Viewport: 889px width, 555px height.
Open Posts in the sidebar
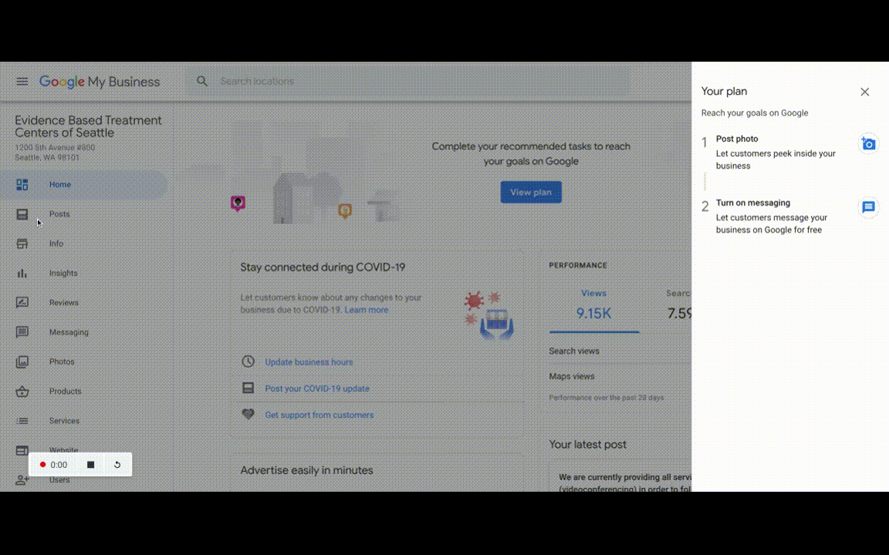[59, 214]
